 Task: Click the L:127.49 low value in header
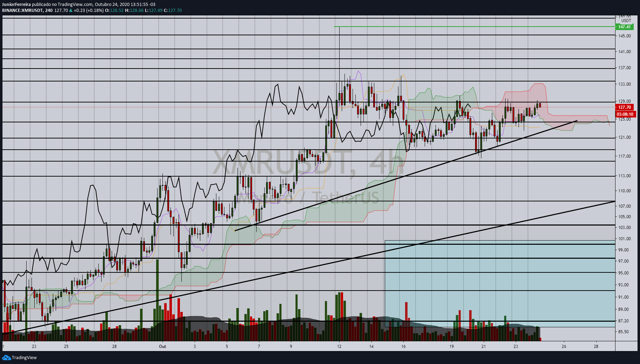pos(154,10)
